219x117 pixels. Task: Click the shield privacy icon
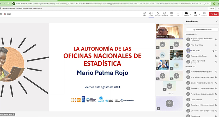pos(1,14)
